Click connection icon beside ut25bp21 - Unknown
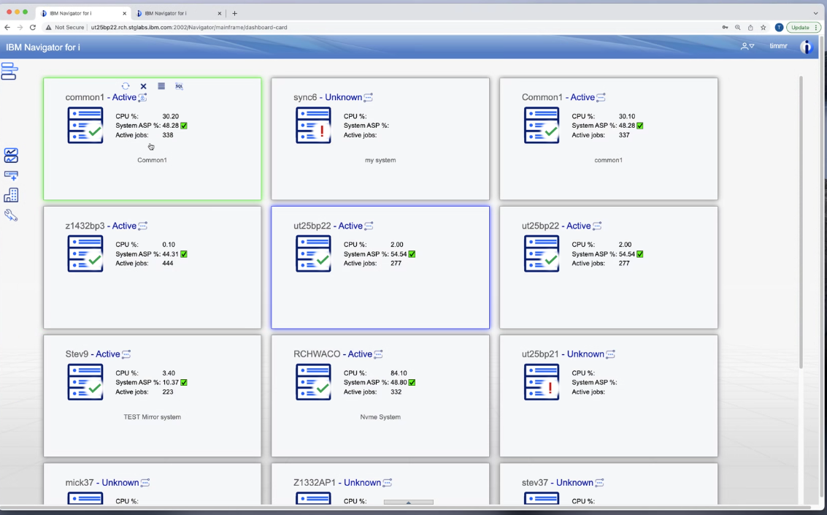The height and width of the screenshot is (515, 827). (610, 354)
